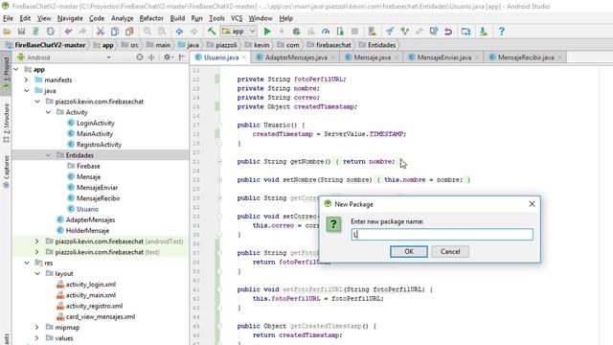Collapse the app module tree node

coord(16,70)
